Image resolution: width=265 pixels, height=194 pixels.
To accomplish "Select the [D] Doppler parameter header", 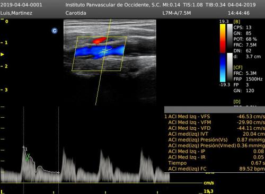I will [x=237, y=102].
